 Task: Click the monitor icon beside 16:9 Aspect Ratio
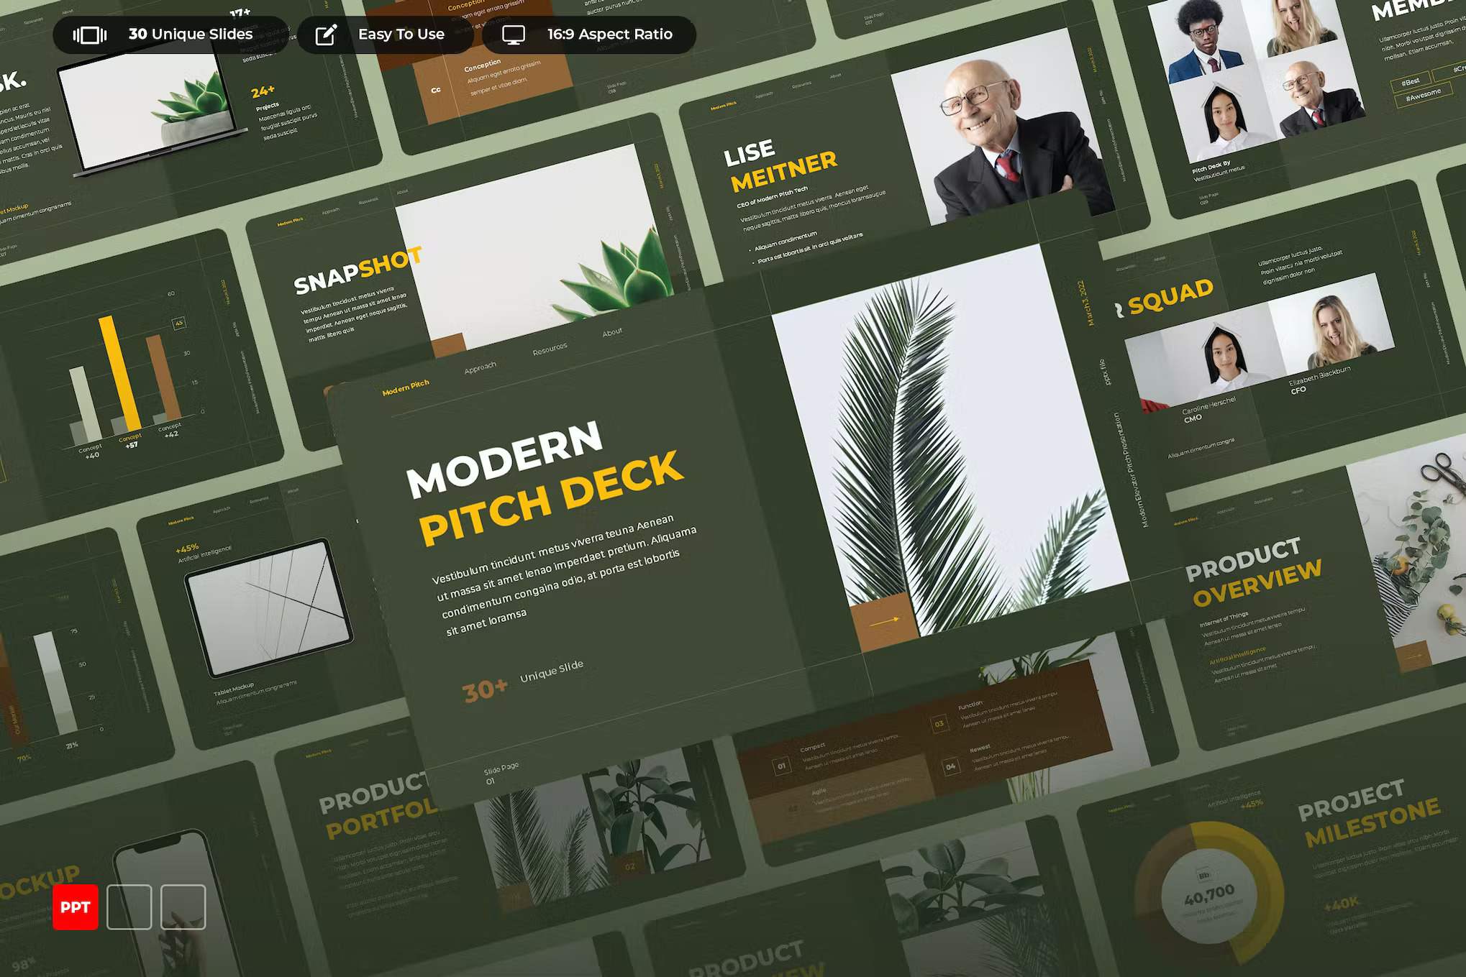coord(513,35)
